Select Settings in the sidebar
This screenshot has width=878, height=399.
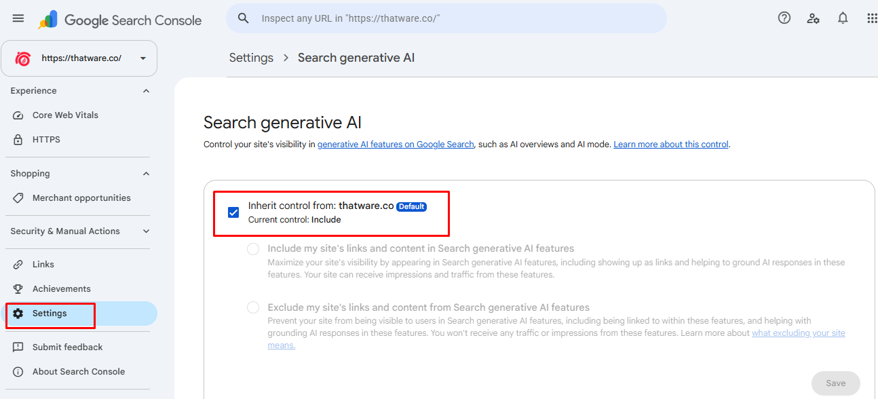click(x=79, y=313)
